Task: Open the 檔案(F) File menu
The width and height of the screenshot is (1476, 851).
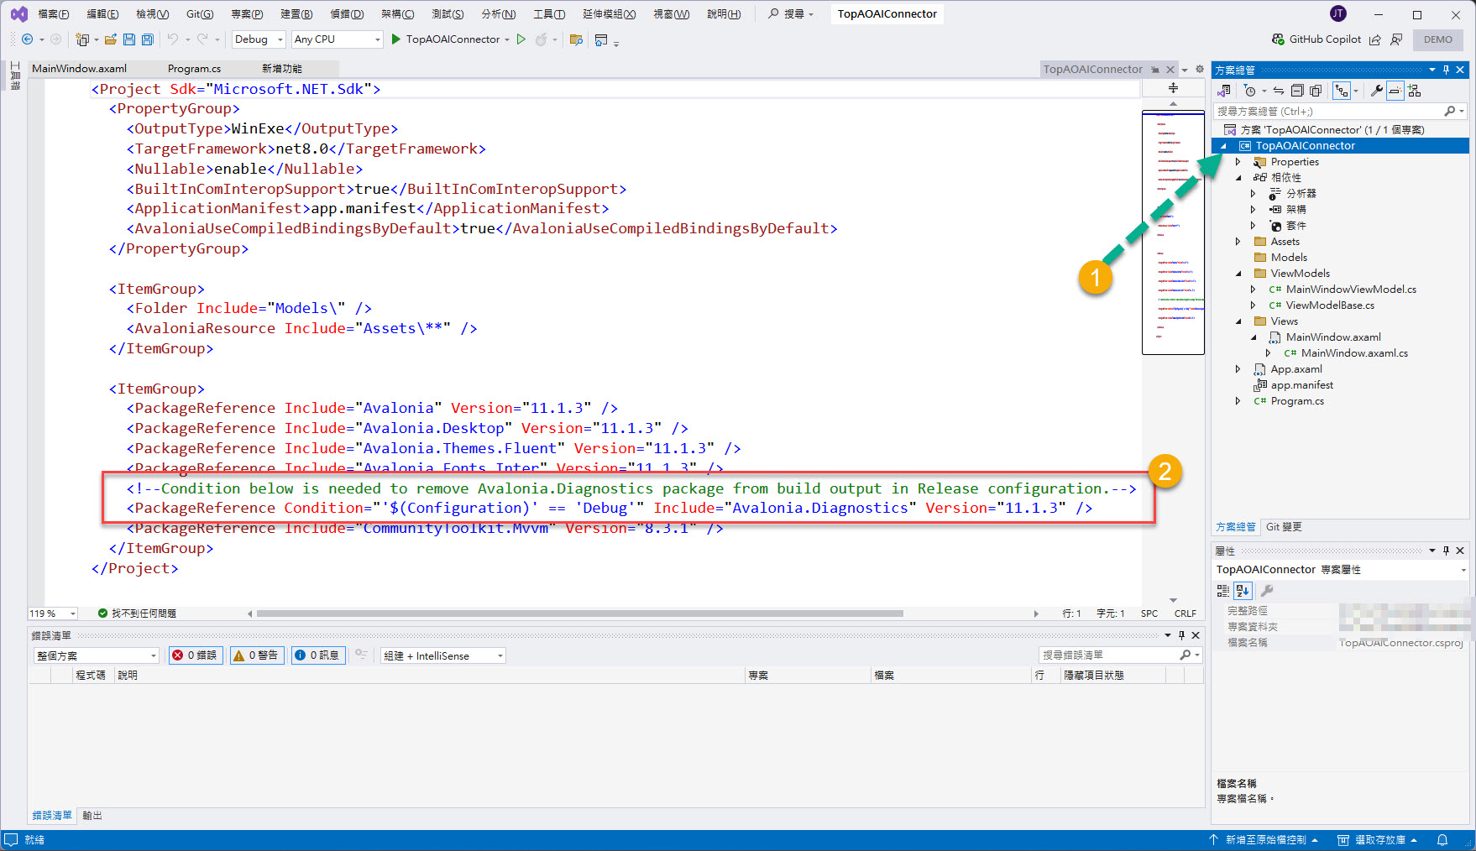Action: pos(54,14)
